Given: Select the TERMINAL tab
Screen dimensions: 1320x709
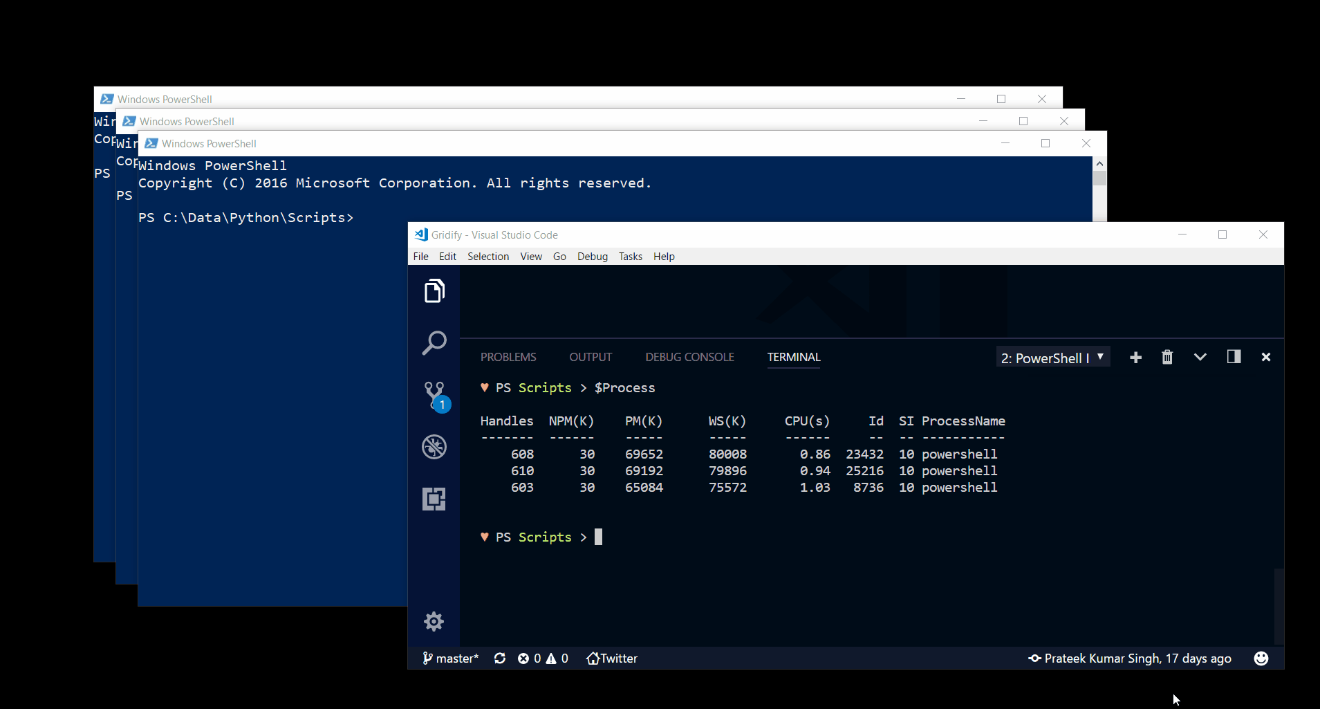Looking at the screenshot, I should (x=794, y=357).
